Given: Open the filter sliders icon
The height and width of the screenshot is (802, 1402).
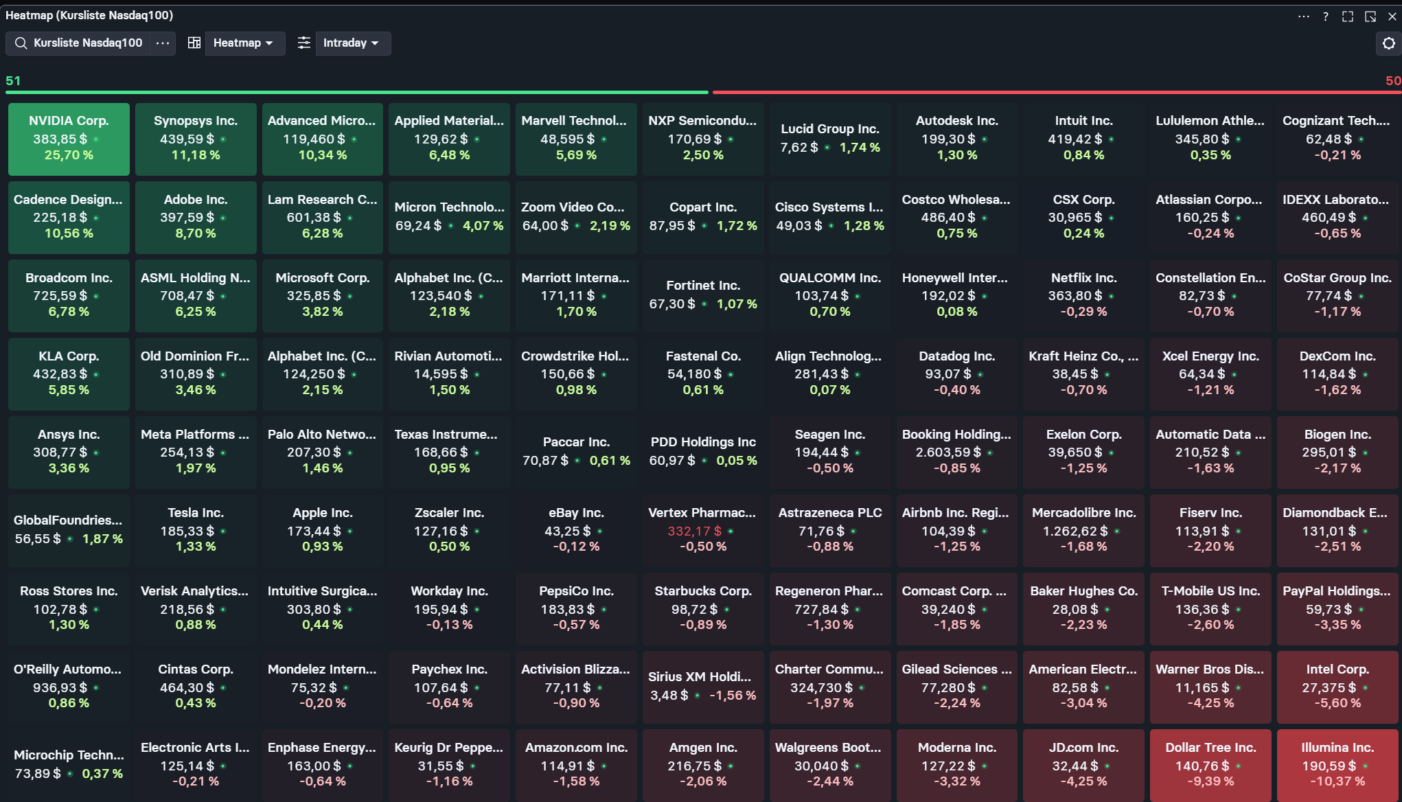Looking at the screenshot, I should [x=303, y=43].
